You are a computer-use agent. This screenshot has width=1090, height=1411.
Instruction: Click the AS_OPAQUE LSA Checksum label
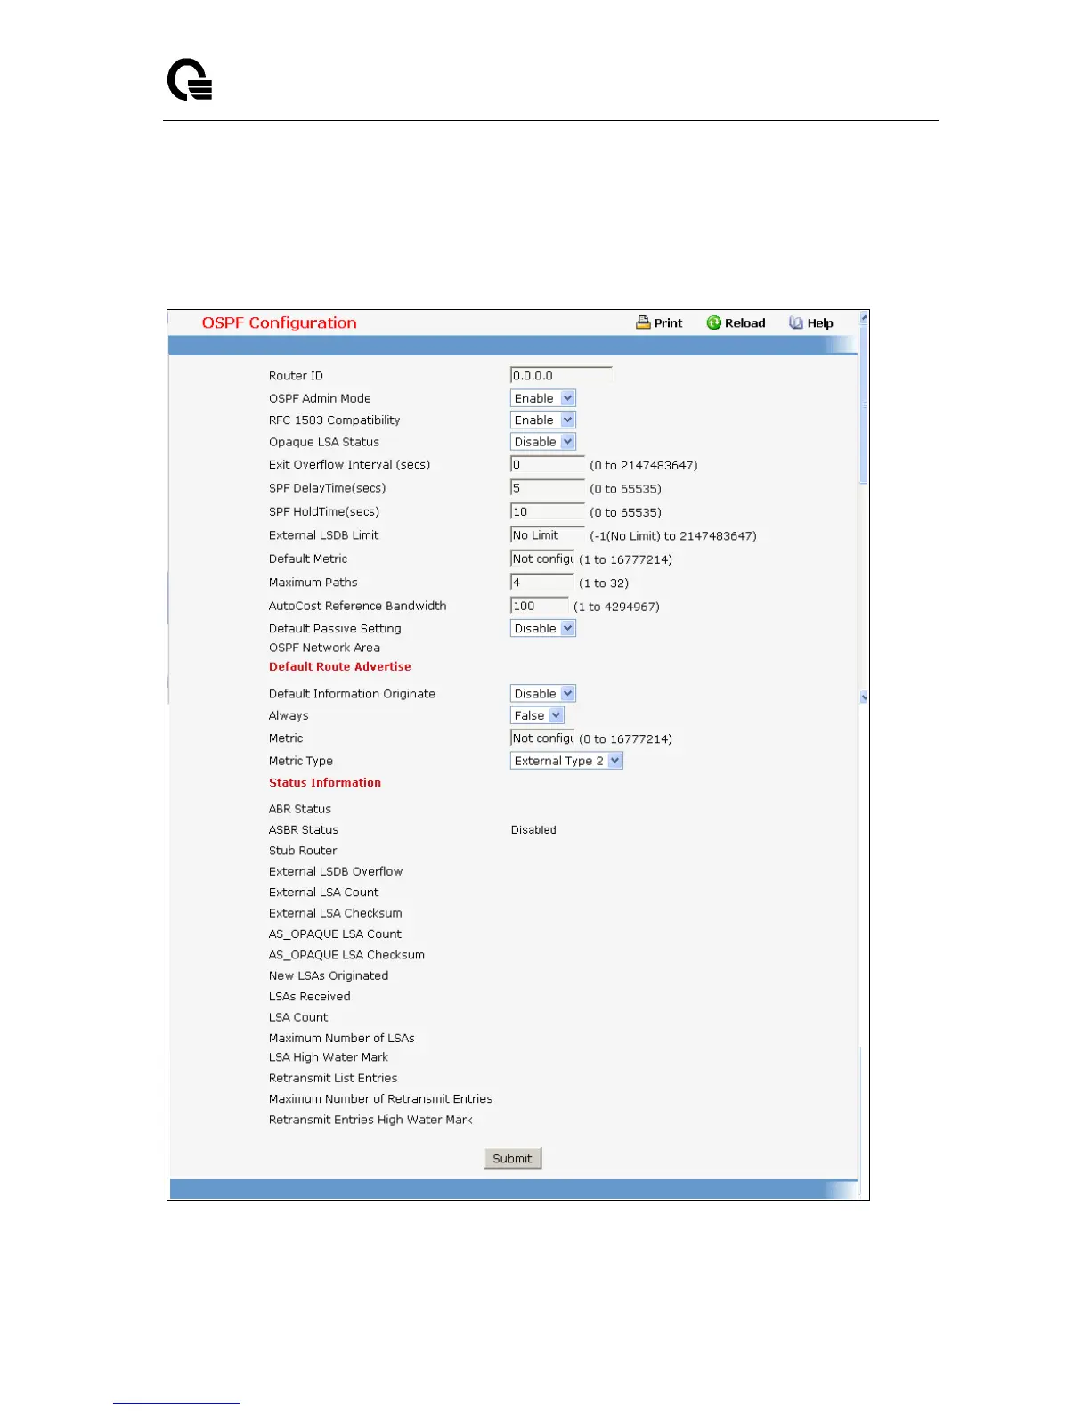(x=346, y=955)
